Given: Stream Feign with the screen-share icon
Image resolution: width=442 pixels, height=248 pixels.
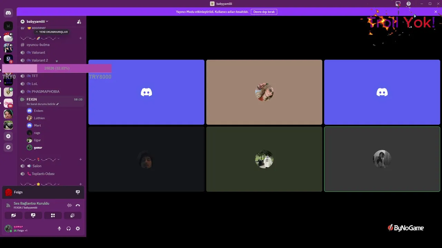Looking at the screenshot, I should click(78, 192).
